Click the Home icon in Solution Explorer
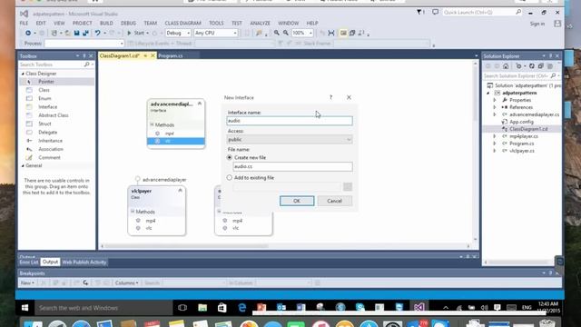581x327 pixels. [506, 66]
